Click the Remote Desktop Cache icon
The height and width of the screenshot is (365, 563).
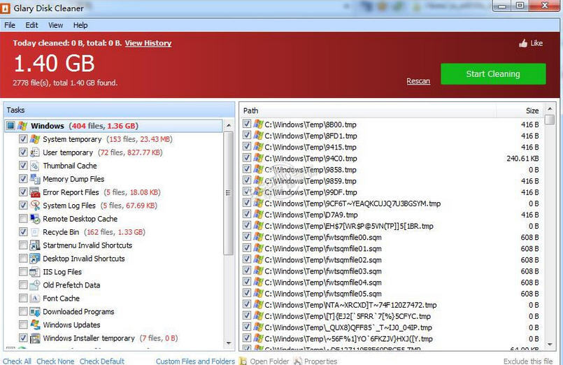(35, 219)
